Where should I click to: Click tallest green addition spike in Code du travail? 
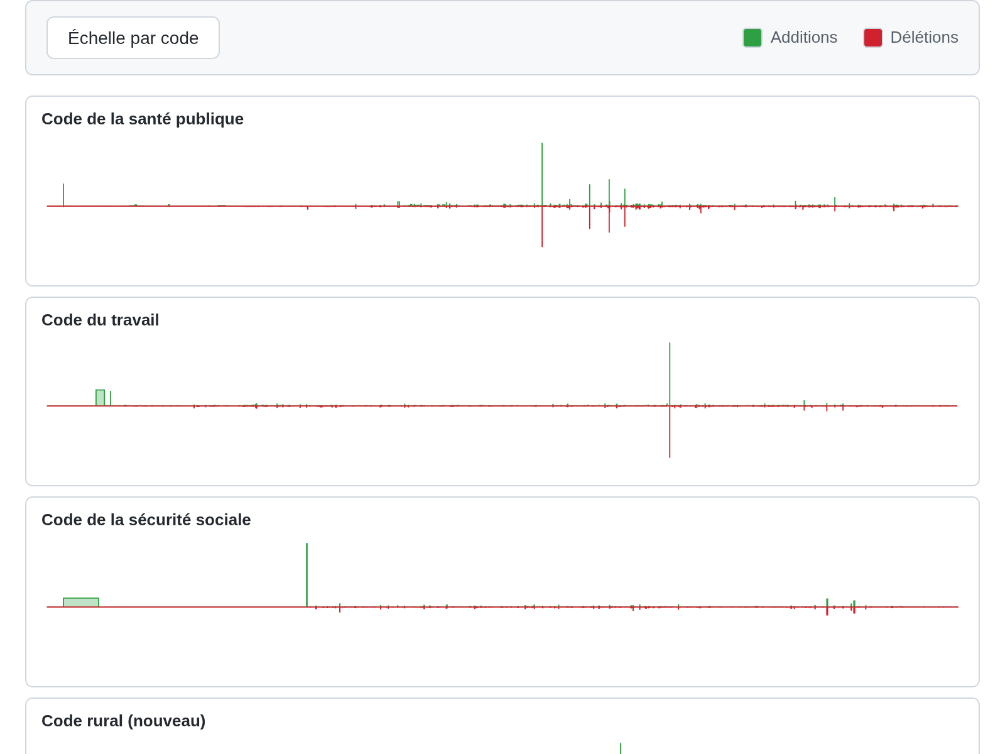click(x=670, y=372)
